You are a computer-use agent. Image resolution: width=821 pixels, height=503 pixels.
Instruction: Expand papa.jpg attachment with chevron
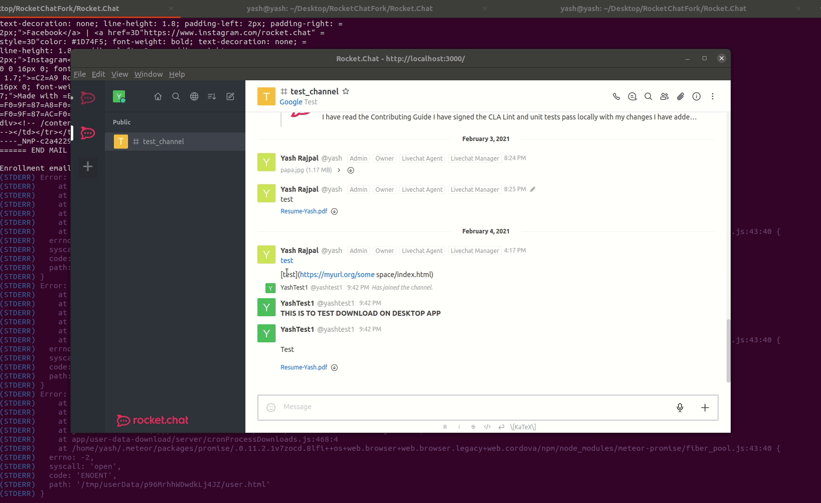pos(339,170)
